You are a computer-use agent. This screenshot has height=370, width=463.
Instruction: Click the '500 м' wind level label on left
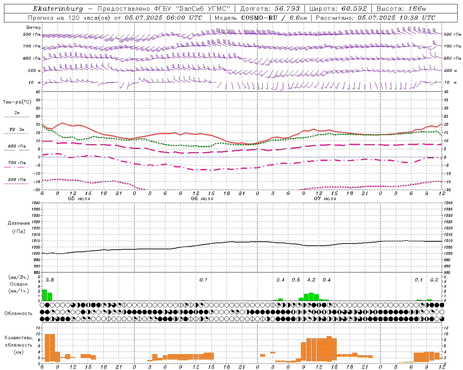(35, 70)
